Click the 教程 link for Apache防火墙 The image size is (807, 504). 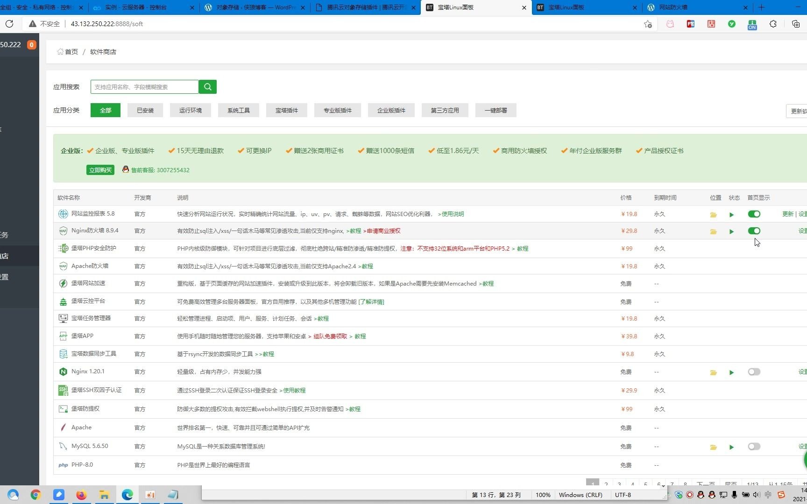[x=368, y=266]
